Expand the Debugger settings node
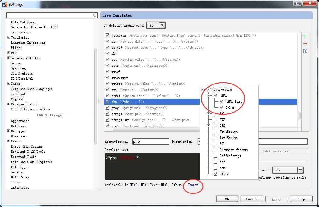The width and height of the screenshot is (319, 207). (x=8, y=131)
